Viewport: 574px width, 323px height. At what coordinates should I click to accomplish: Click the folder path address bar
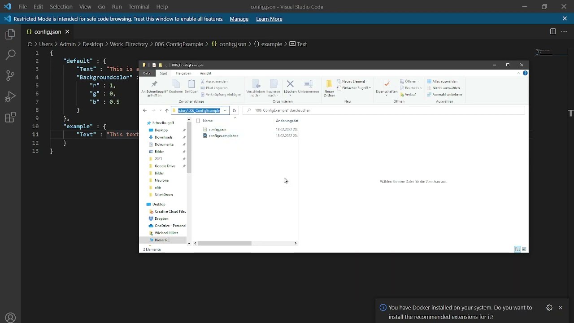point(200,110)
